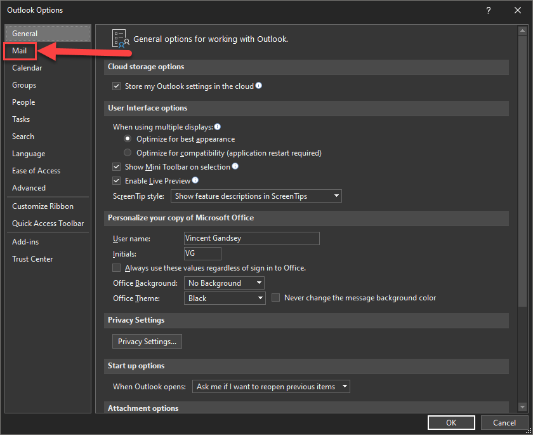Click the OK button
533x435 pixels.
[x=451, y=423]
